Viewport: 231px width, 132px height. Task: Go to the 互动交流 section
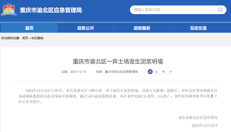[x=198, y=28]
